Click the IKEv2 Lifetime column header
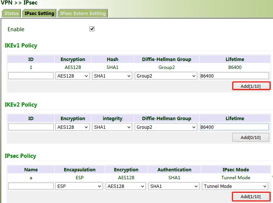Screen dimensions: 273x203 point(235,118)
